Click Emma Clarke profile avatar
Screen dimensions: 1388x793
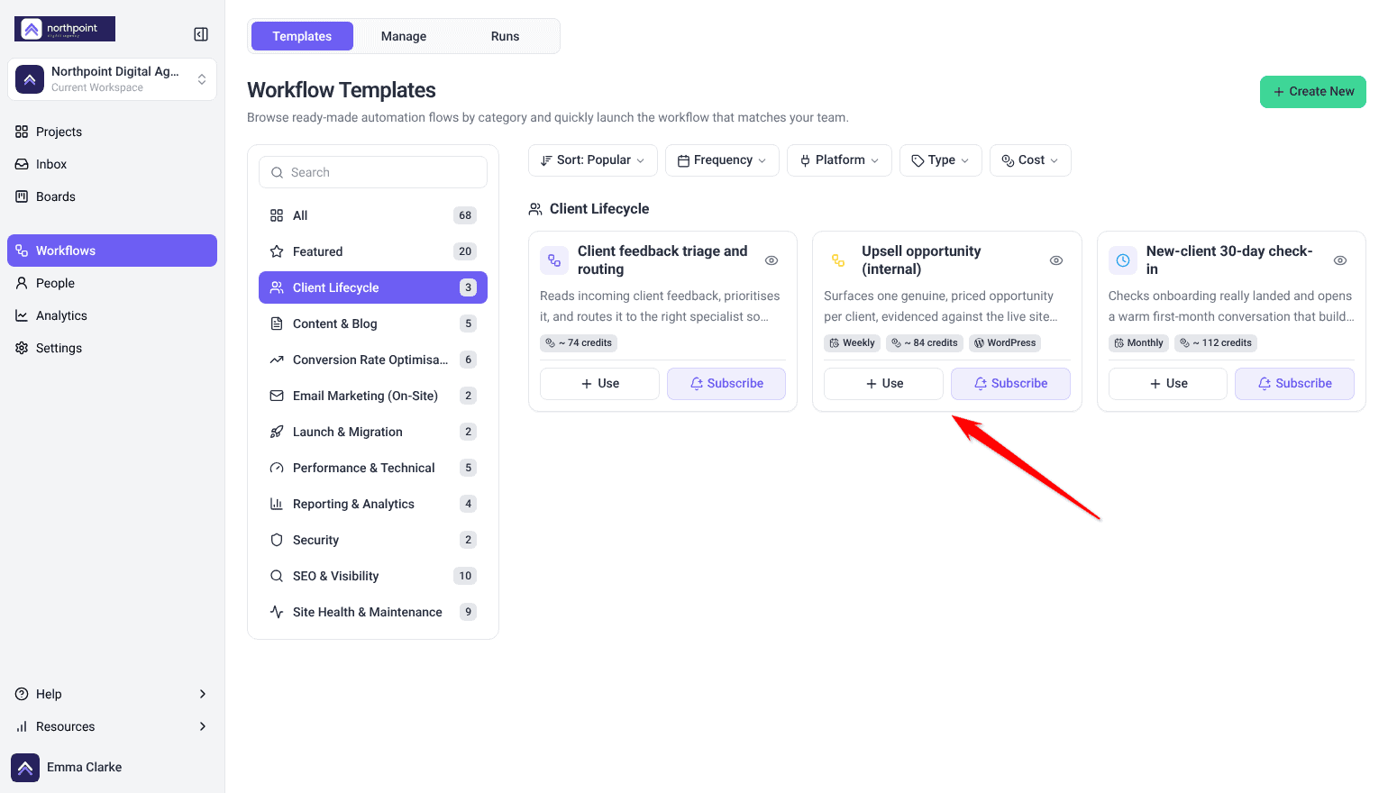(x=25, y=768)
